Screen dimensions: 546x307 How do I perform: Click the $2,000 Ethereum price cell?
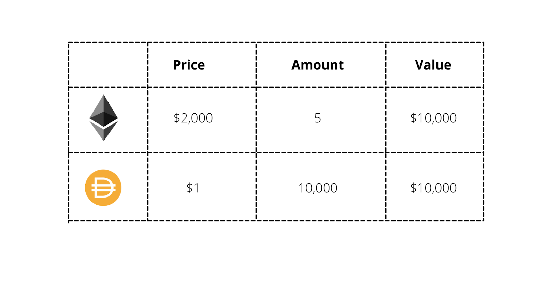point(193,118)
